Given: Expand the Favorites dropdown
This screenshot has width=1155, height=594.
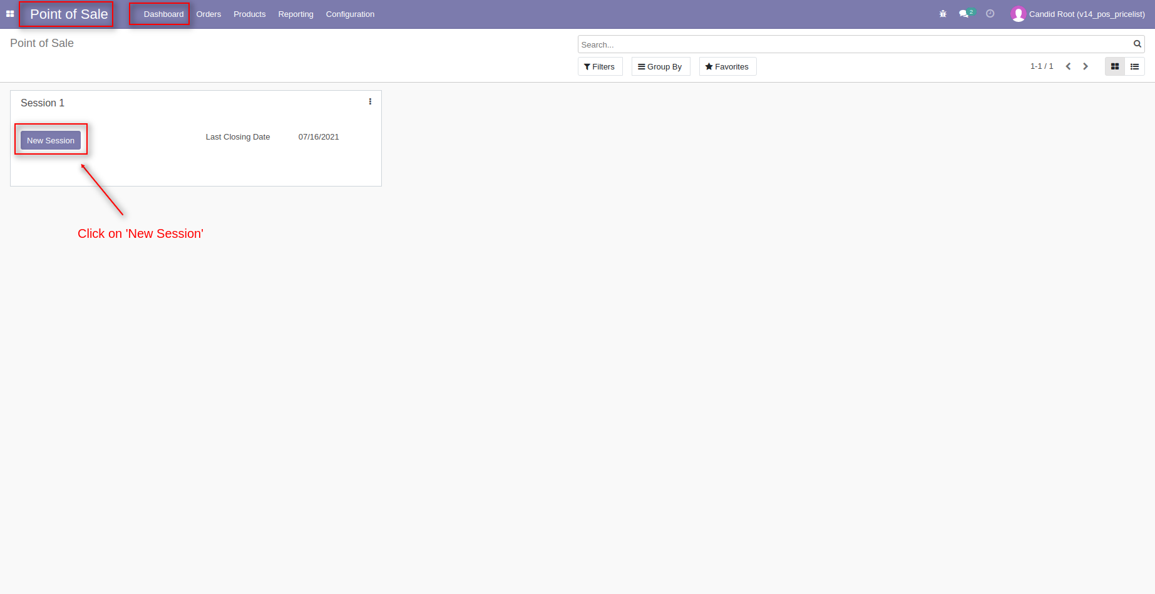Looking at the screenshot, I should pos(727,66).
